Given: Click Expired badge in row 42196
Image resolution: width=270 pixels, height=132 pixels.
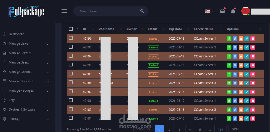Looking at the screenshot, I should 153,39.
